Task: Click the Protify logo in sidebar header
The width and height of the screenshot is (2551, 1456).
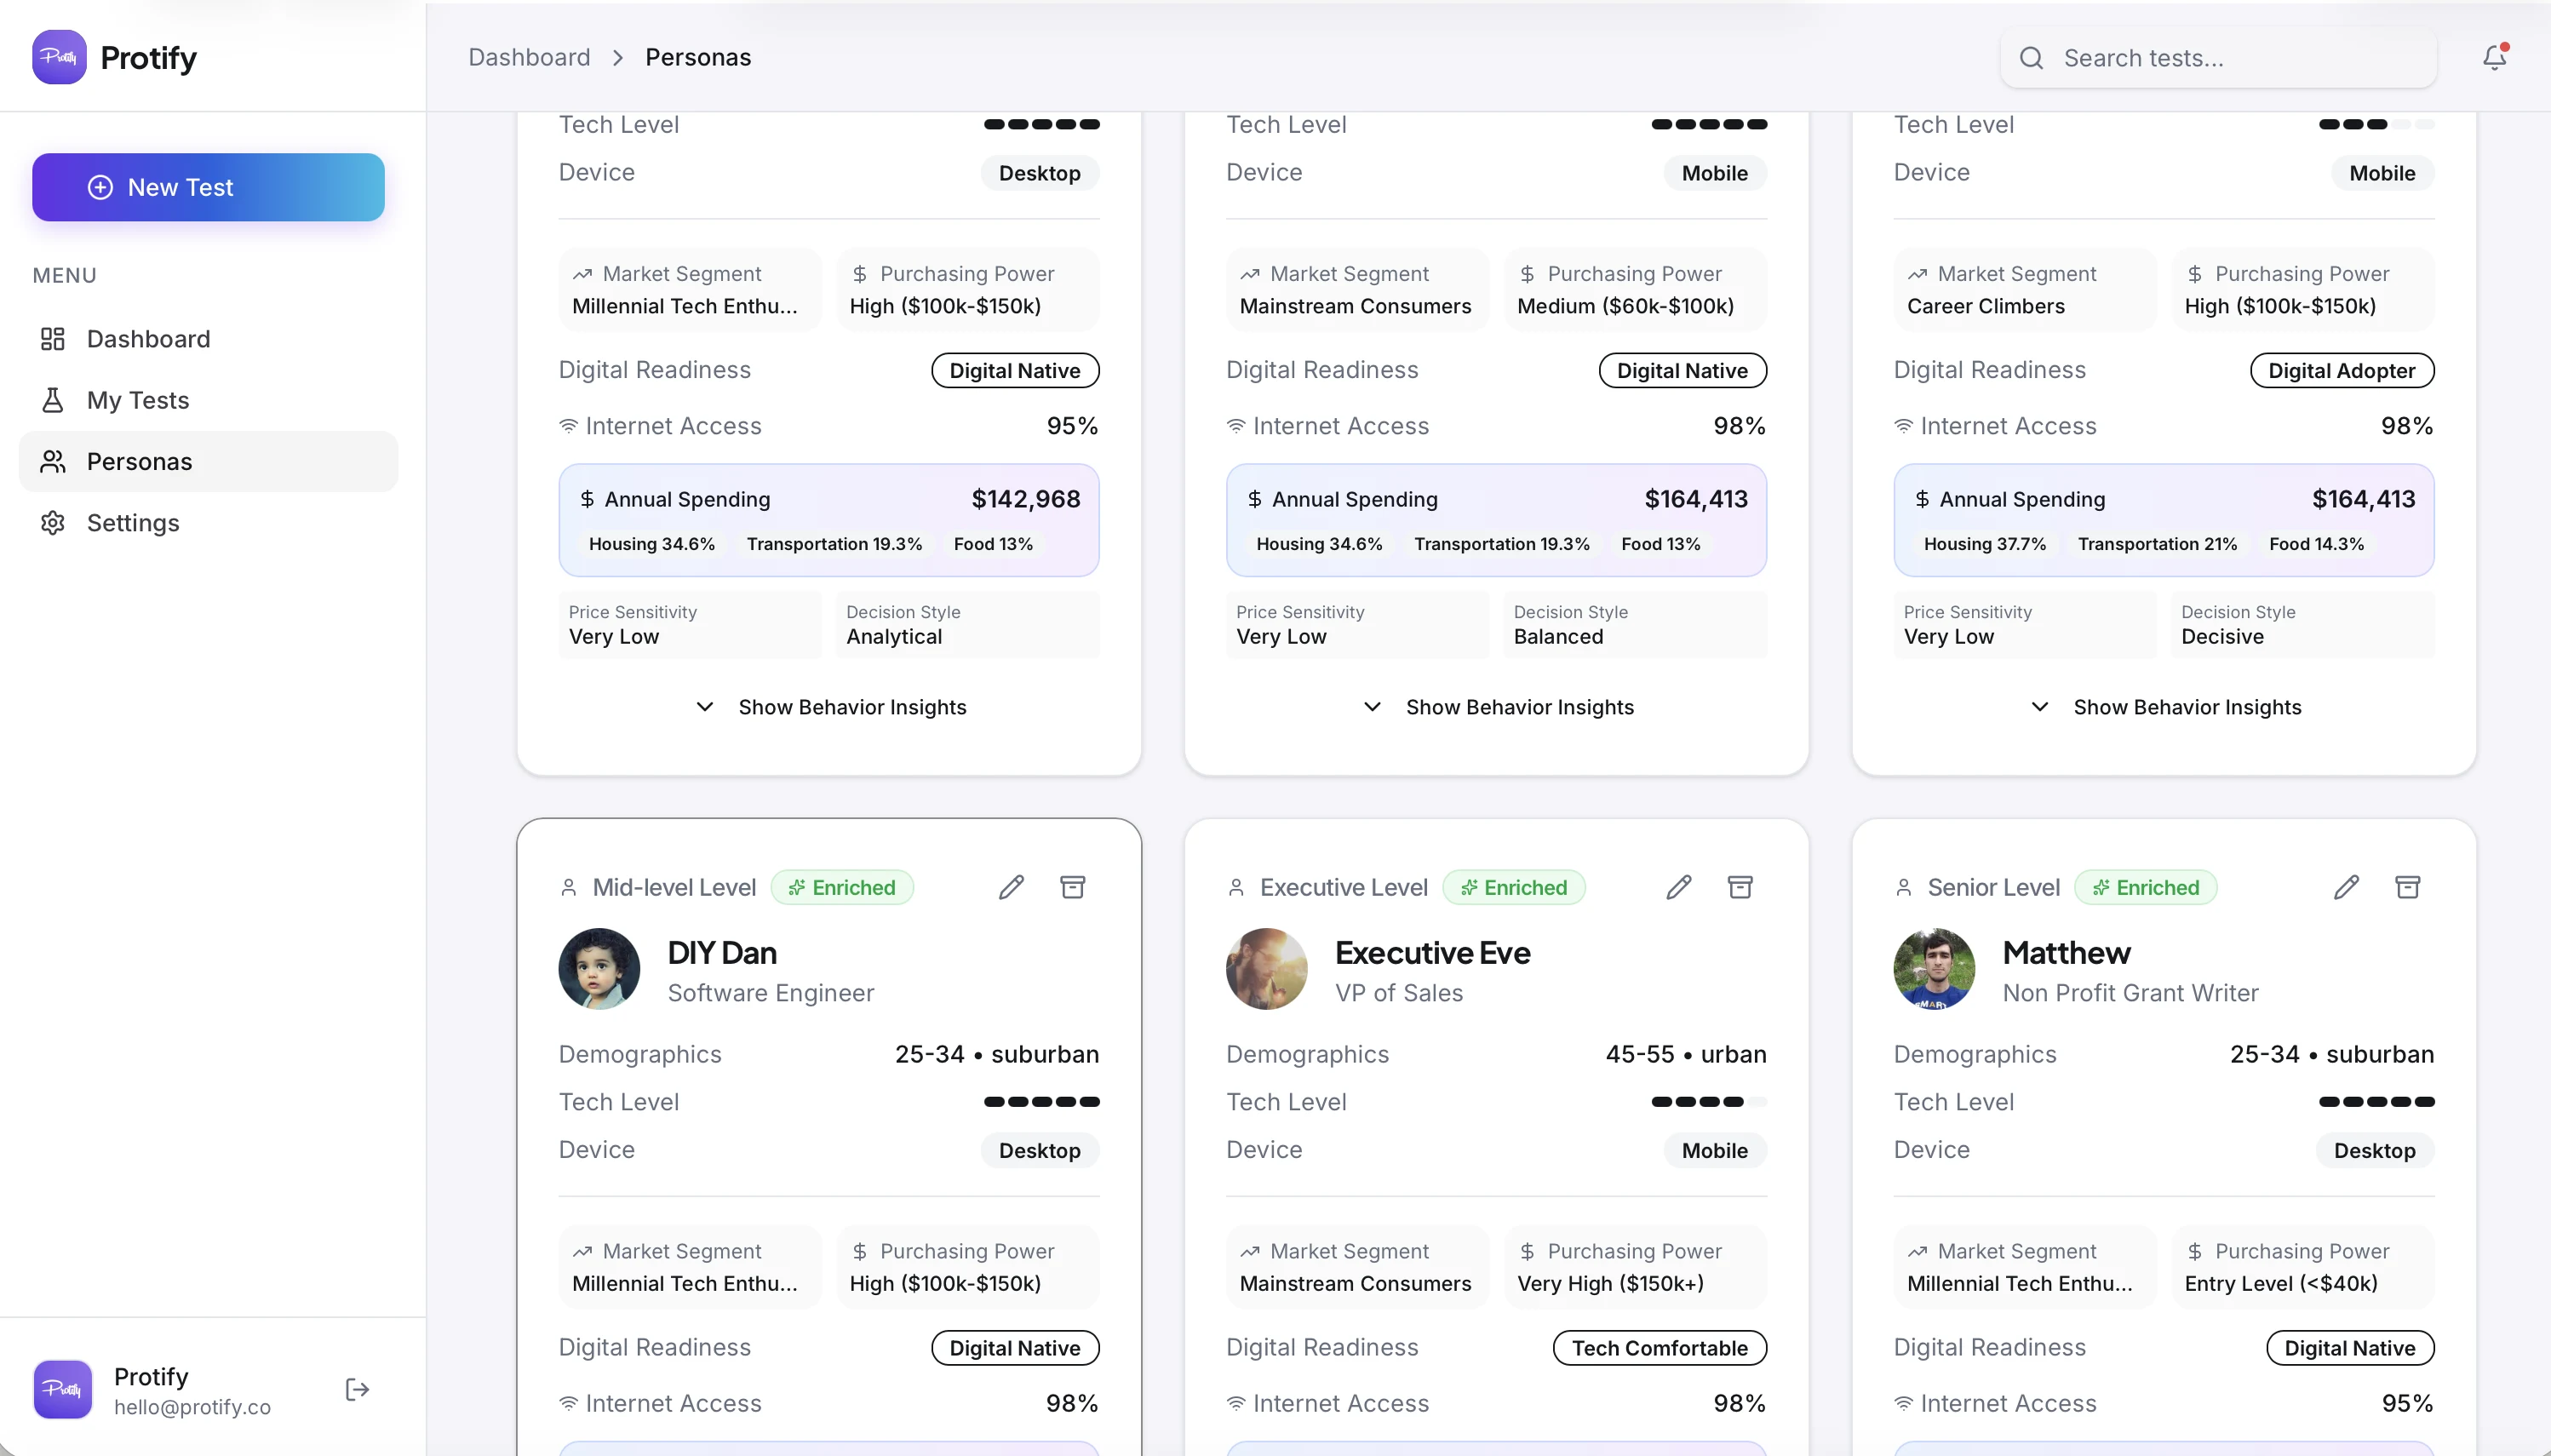Action: pos(59,57)
